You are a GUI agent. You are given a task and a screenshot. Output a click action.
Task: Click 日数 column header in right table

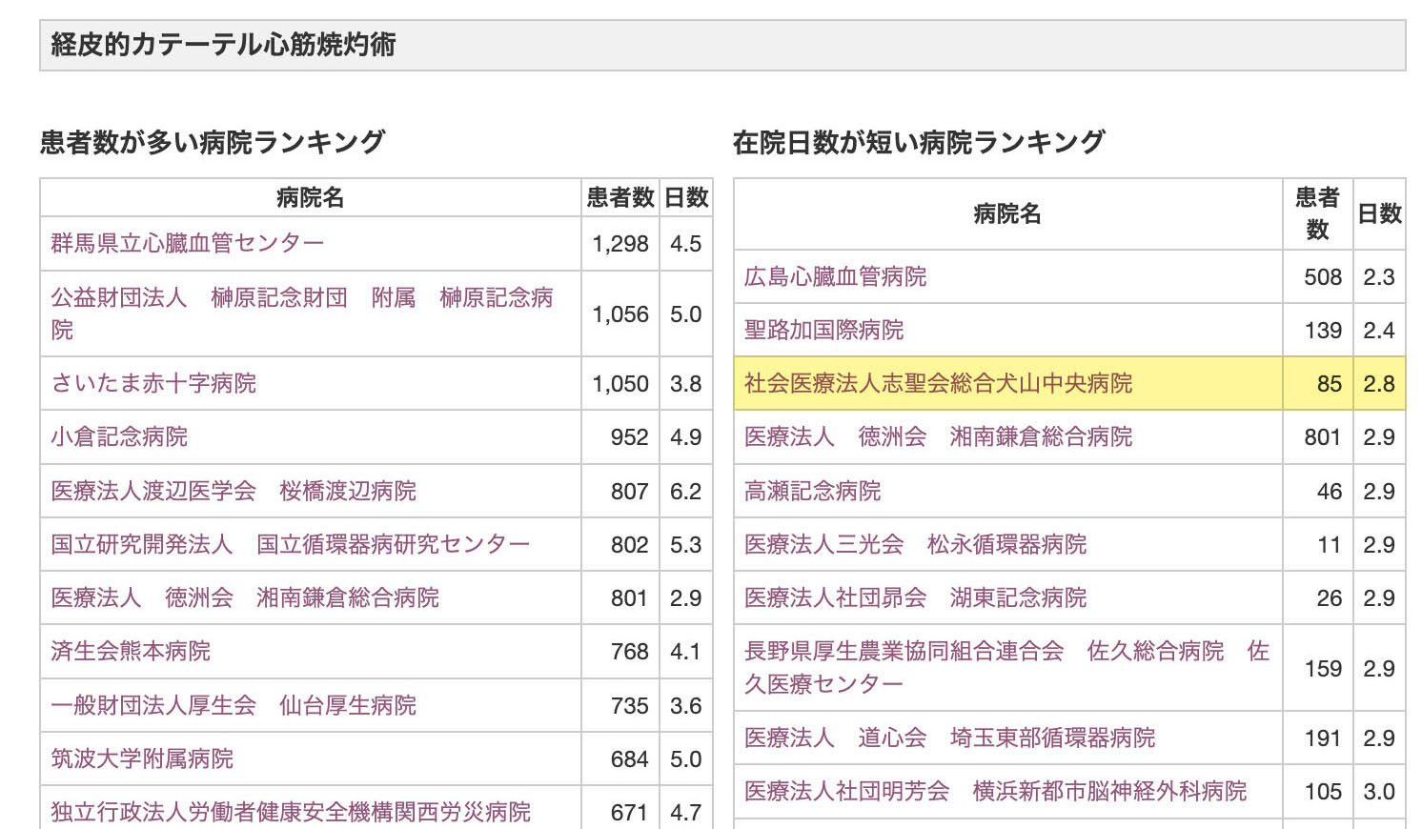(1379, 214)
